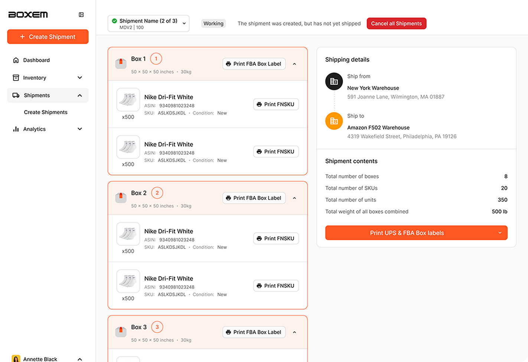Open second Nike Dri-Fit thumbnail in Box 2
The width and height of the screenshot is (528, 362).
(x=128, y=281)
